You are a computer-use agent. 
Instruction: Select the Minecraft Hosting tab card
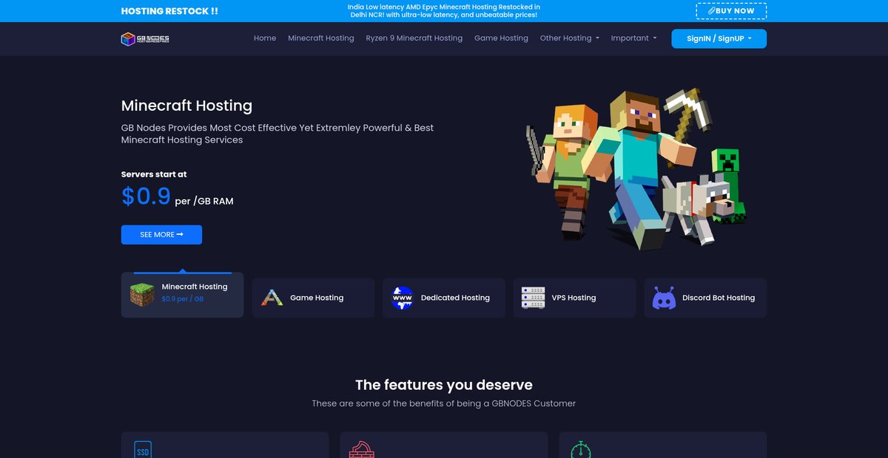click(182, 295)
